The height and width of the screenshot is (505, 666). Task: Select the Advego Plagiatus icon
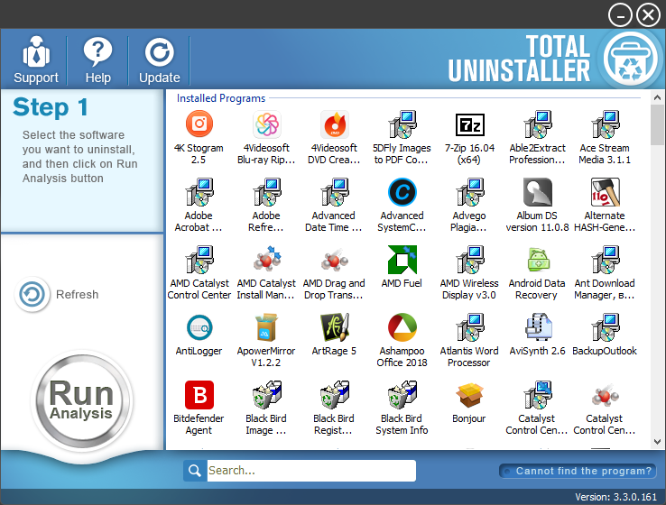click(x=469, y=192)
